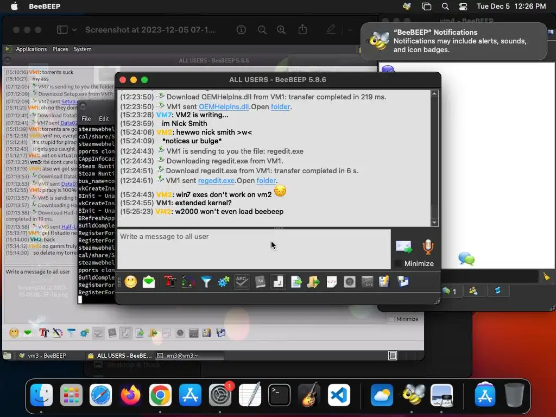Click the send folder icon with green arrow
Viewport: 556px width, 417px height.
pyautogui.click(x=313, y=282)
